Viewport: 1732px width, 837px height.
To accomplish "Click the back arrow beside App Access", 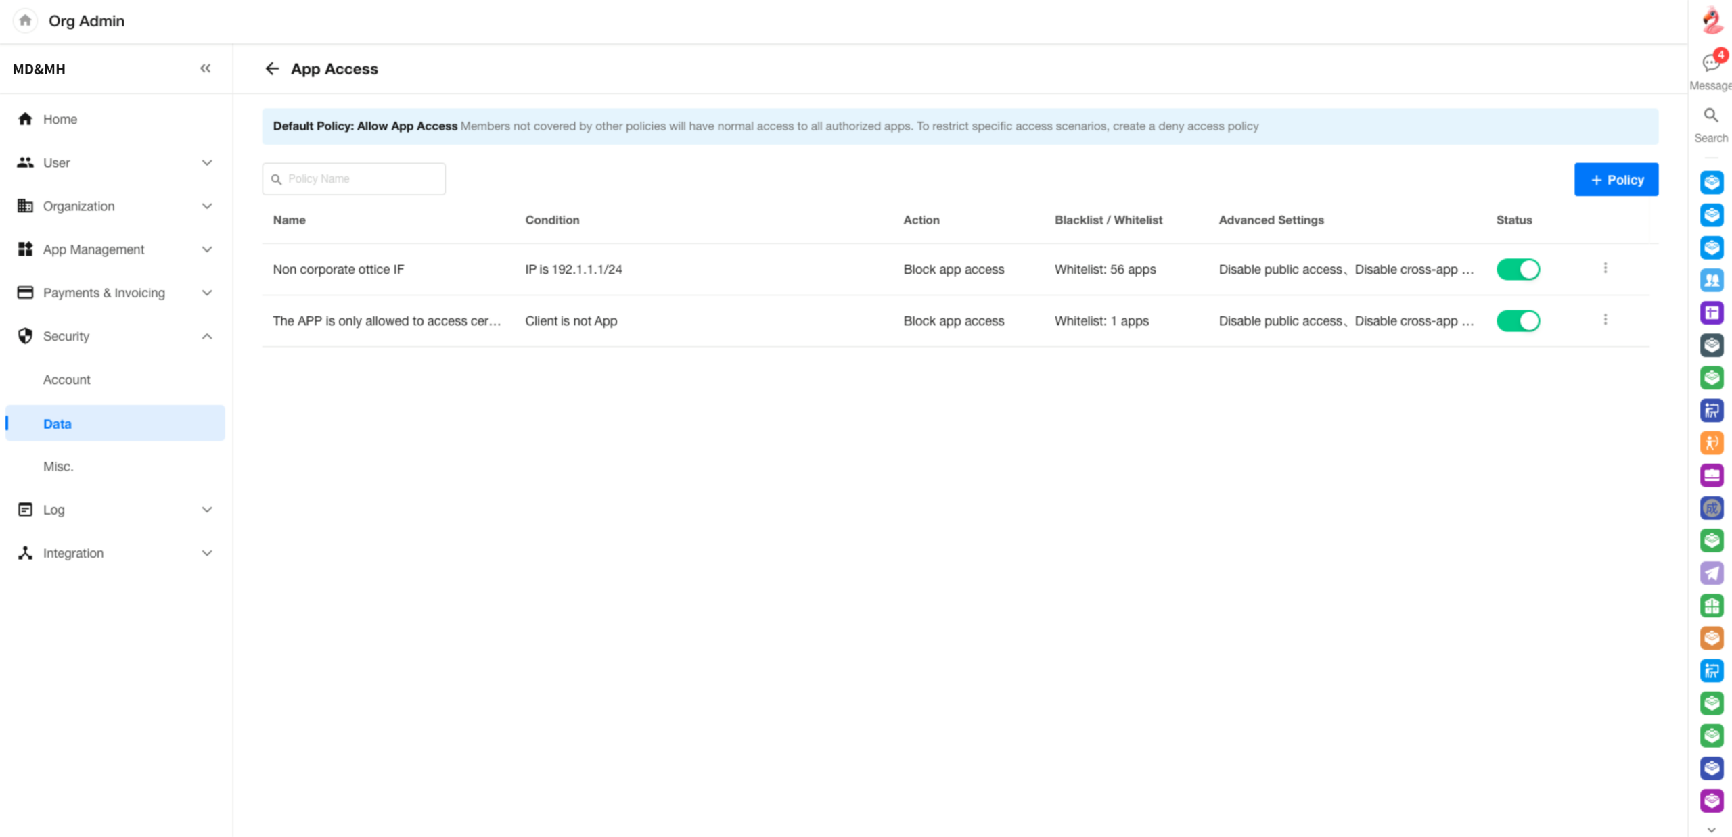I will [272, 68].
